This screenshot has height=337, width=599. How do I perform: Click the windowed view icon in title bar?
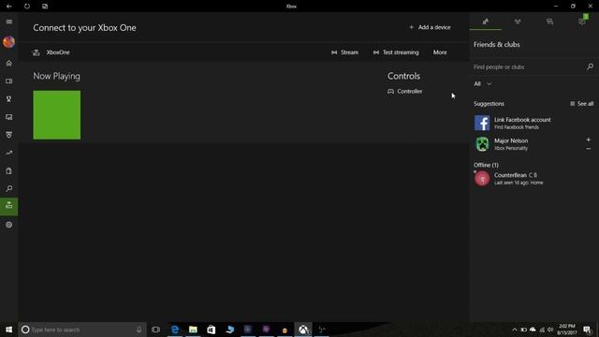point(45,7)
